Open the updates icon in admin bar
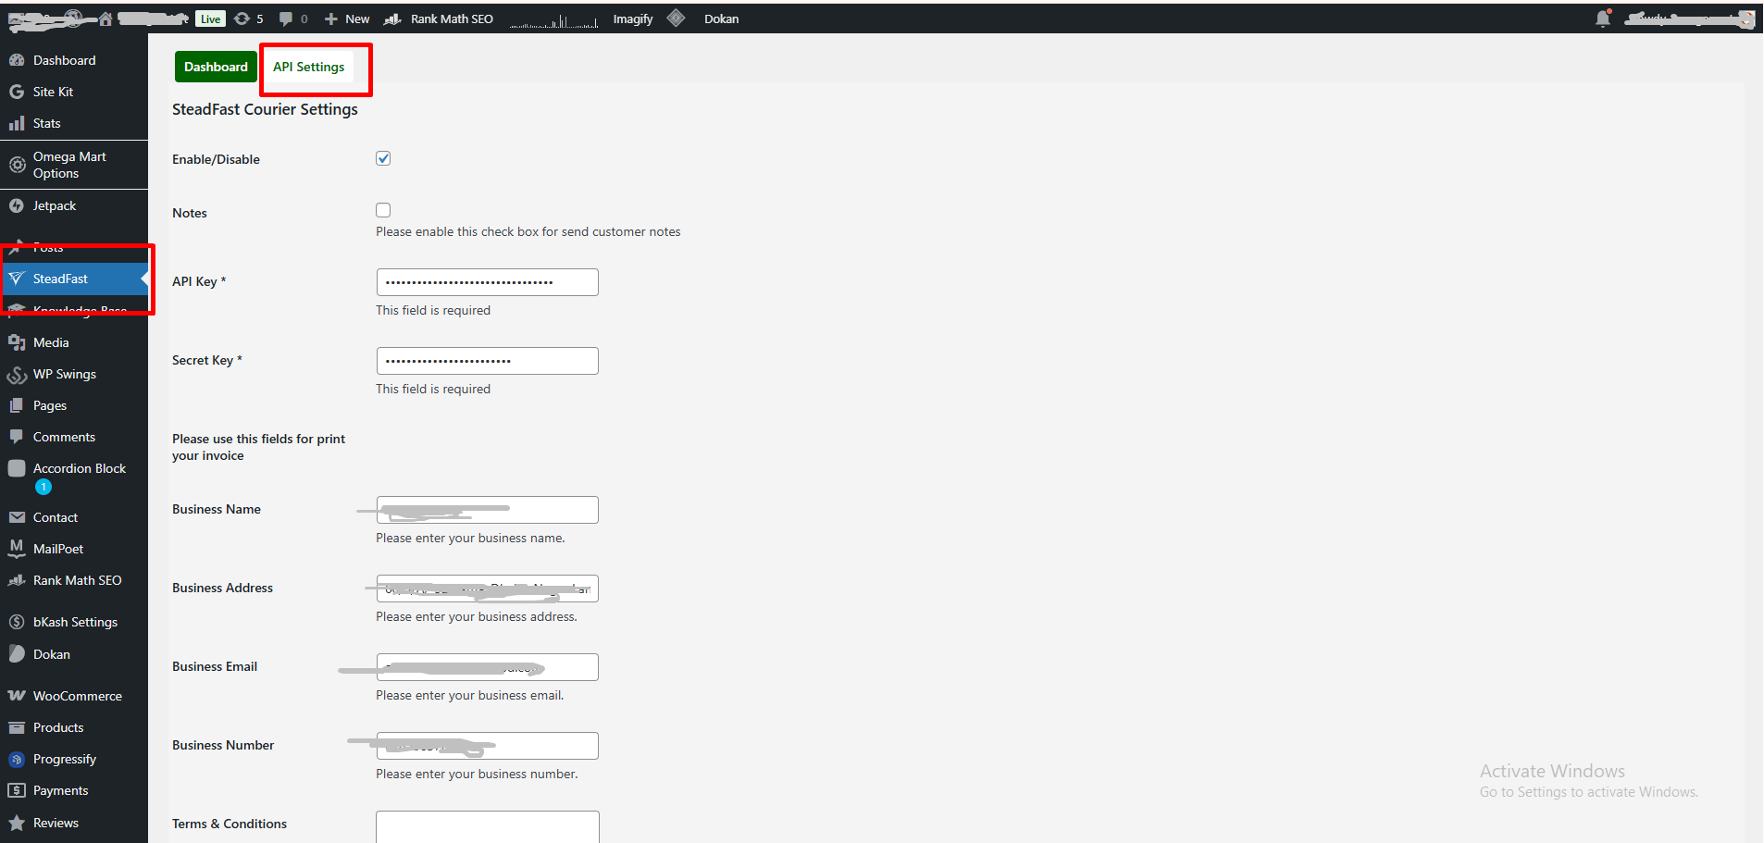The width and height of the screenshot is (1764, 843). click(242, 19)
